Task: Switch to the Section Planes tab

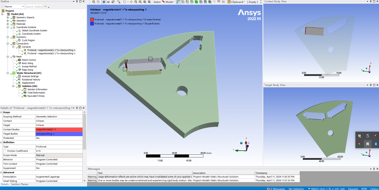Action: [x=20, y=184]
